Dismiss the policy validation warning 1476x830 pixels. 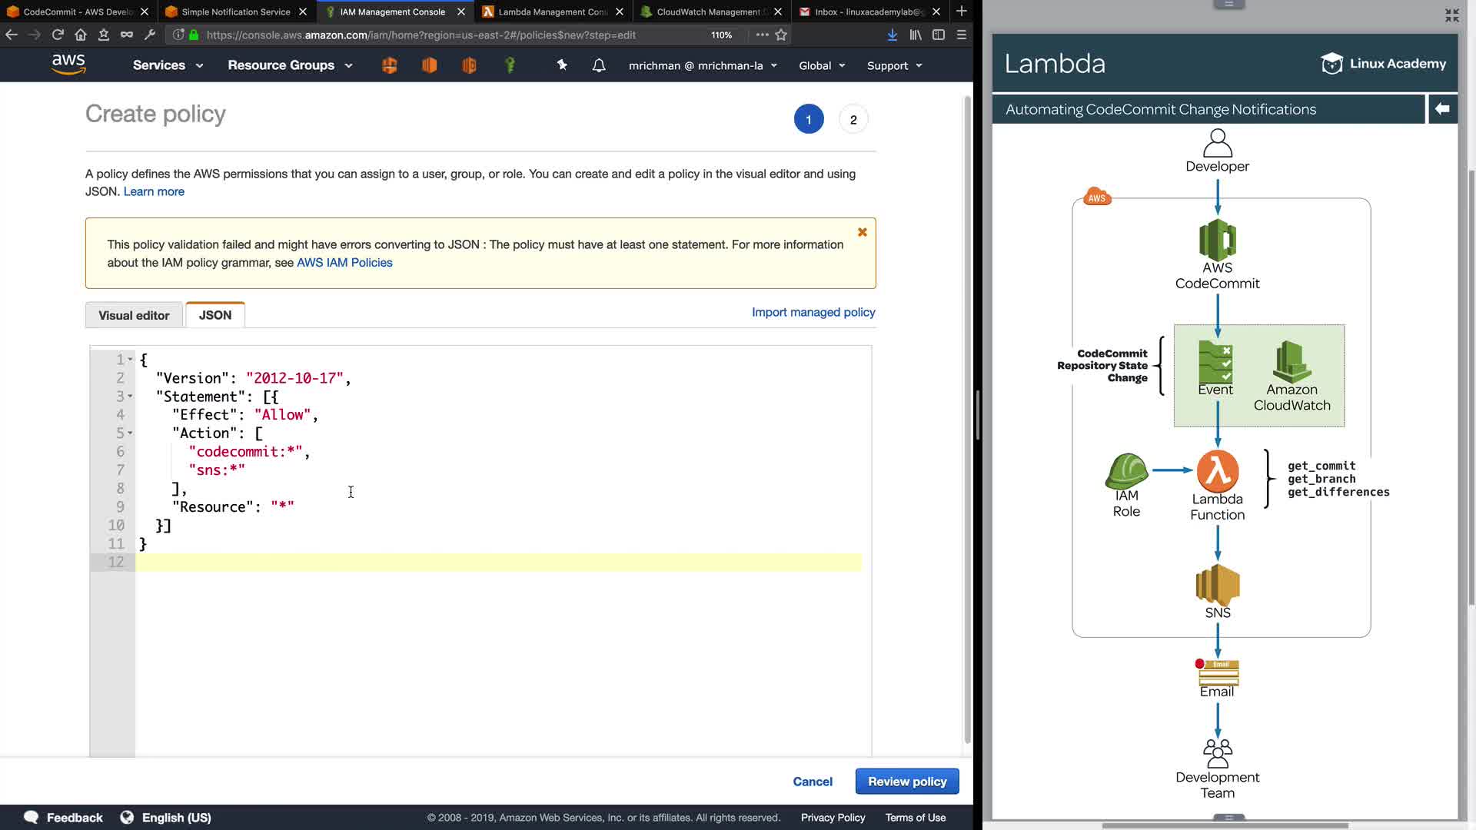coord(863,232)
